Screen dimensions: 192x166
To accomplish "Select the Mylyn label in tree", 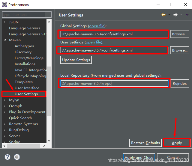I will point(14,100).
